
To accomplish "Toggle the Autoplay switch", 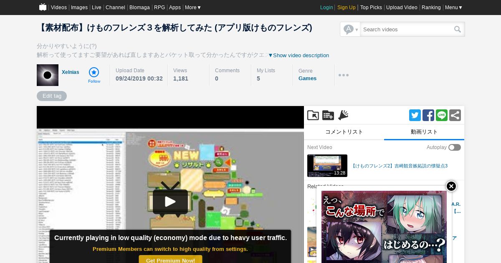I will click(x=455, y=147).
